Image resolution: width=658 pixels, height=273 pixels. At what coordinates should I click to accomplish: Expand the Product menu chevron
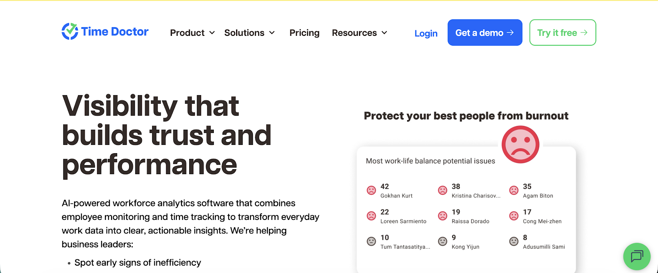point(212,33)
